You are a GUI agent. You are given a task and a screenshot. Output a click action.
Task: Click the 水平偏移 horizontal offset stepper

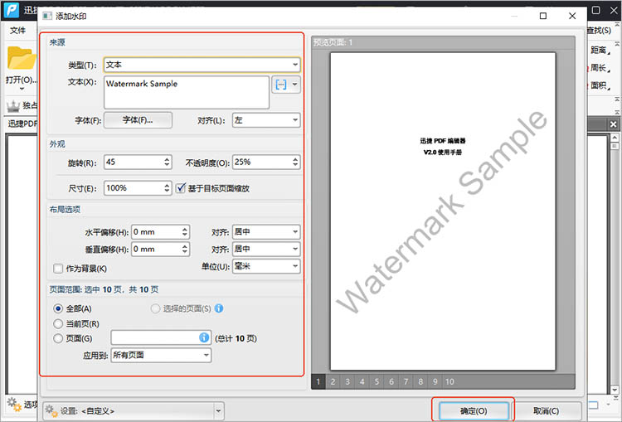[x=184, y=232]
